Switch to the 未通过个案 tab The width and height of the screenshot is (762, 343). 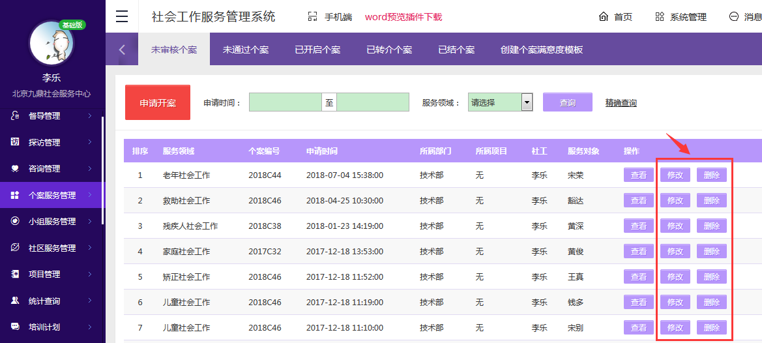[x=246, y=50]
